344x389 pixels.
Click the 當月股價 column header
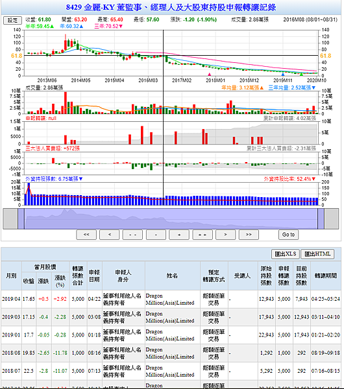pyautogui.click(x=45, y=267)
